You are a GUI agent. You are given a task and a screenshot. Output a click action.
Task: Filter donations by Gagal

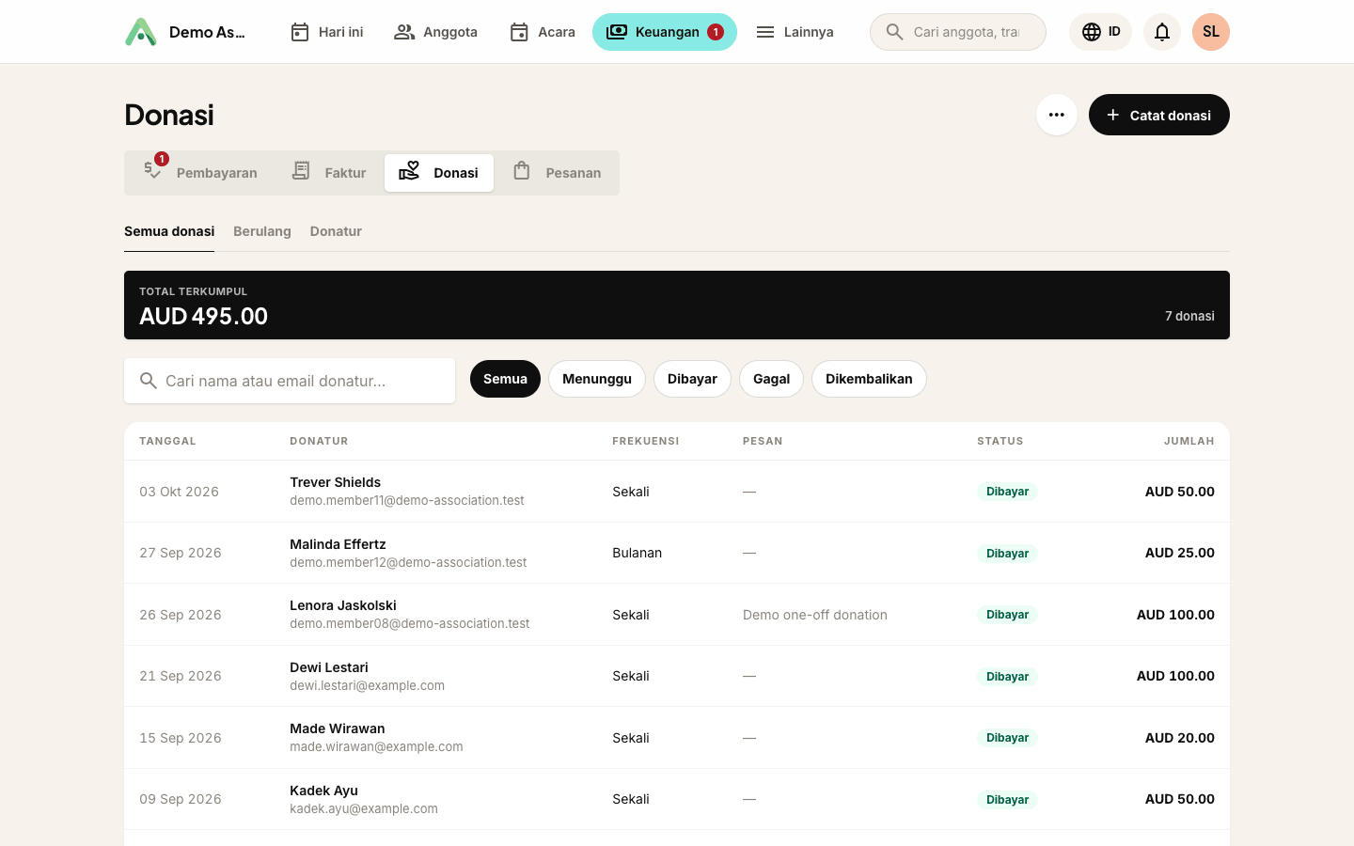pyautogui.click(x=771, y=379)
